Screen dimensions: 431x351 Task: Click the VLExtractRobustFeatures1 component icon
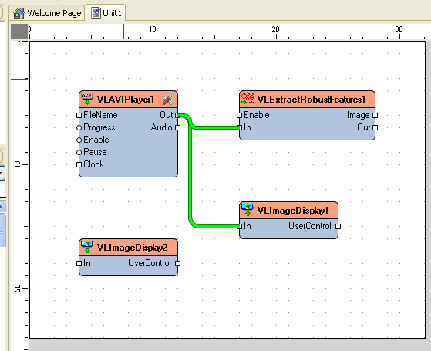tap(247, 99)
